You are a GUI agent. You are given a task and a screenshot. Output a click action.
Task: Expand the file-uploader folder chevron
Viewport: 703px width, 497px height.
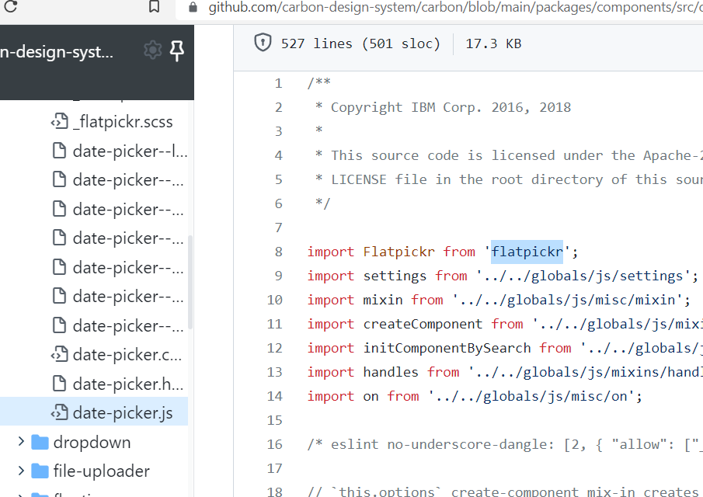tap(21, 471)
